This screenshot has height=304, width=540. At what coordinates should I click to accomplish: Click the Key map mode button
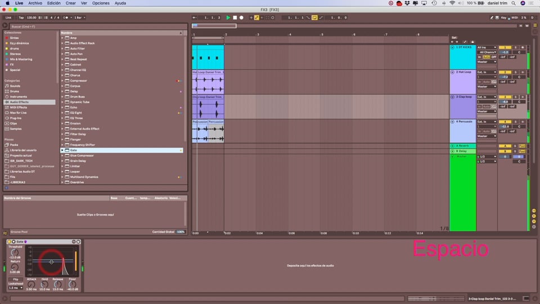click(x=503, y=17)
